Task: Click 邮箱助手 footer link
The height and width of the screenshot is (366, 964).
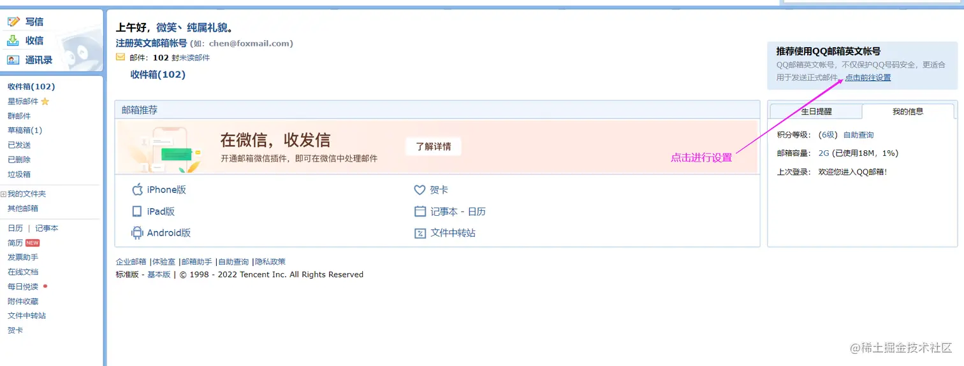Action: click(196, 262)
